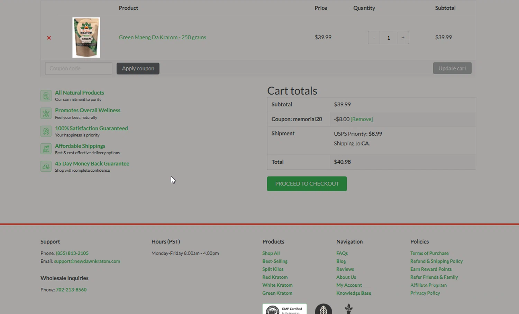Email support@newdawnkratom.com
Image resolution: width=519 pixels, height=314 pixels.
(x=87, y=261)
